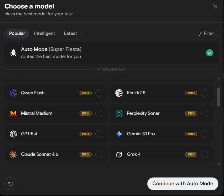Switch to the Latest tab
This screenshot has width=224, height=196.
(x=70, y=34)
